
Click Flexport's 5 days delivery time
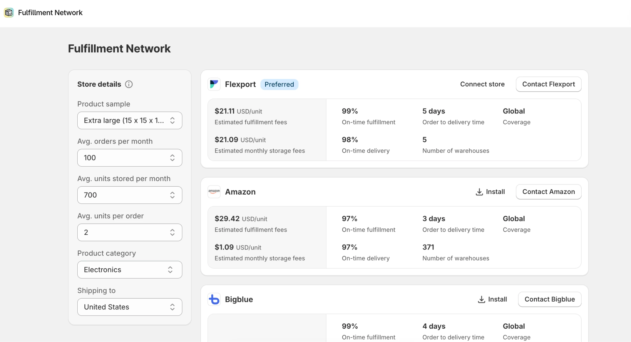[x=434, y=111]
